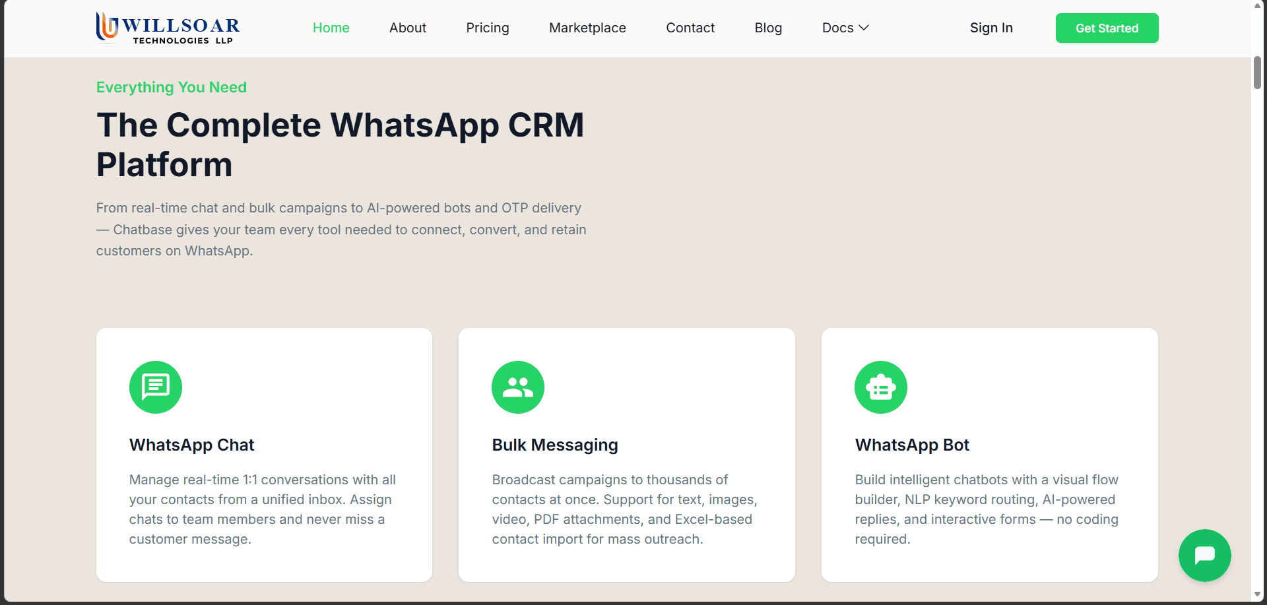Click the Willsoar Technologies logo
Viewport: 1267px width, 605px height.
[x=168, y=28]
